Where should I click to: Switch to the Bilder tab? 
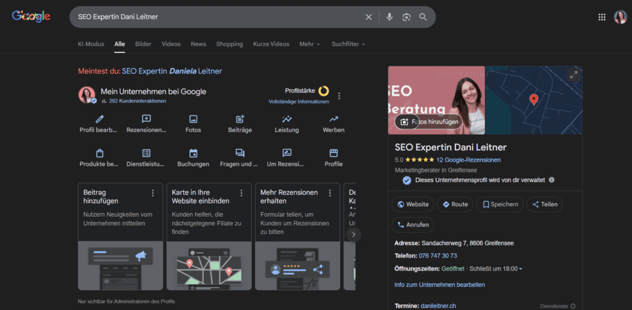coord(143,44)
